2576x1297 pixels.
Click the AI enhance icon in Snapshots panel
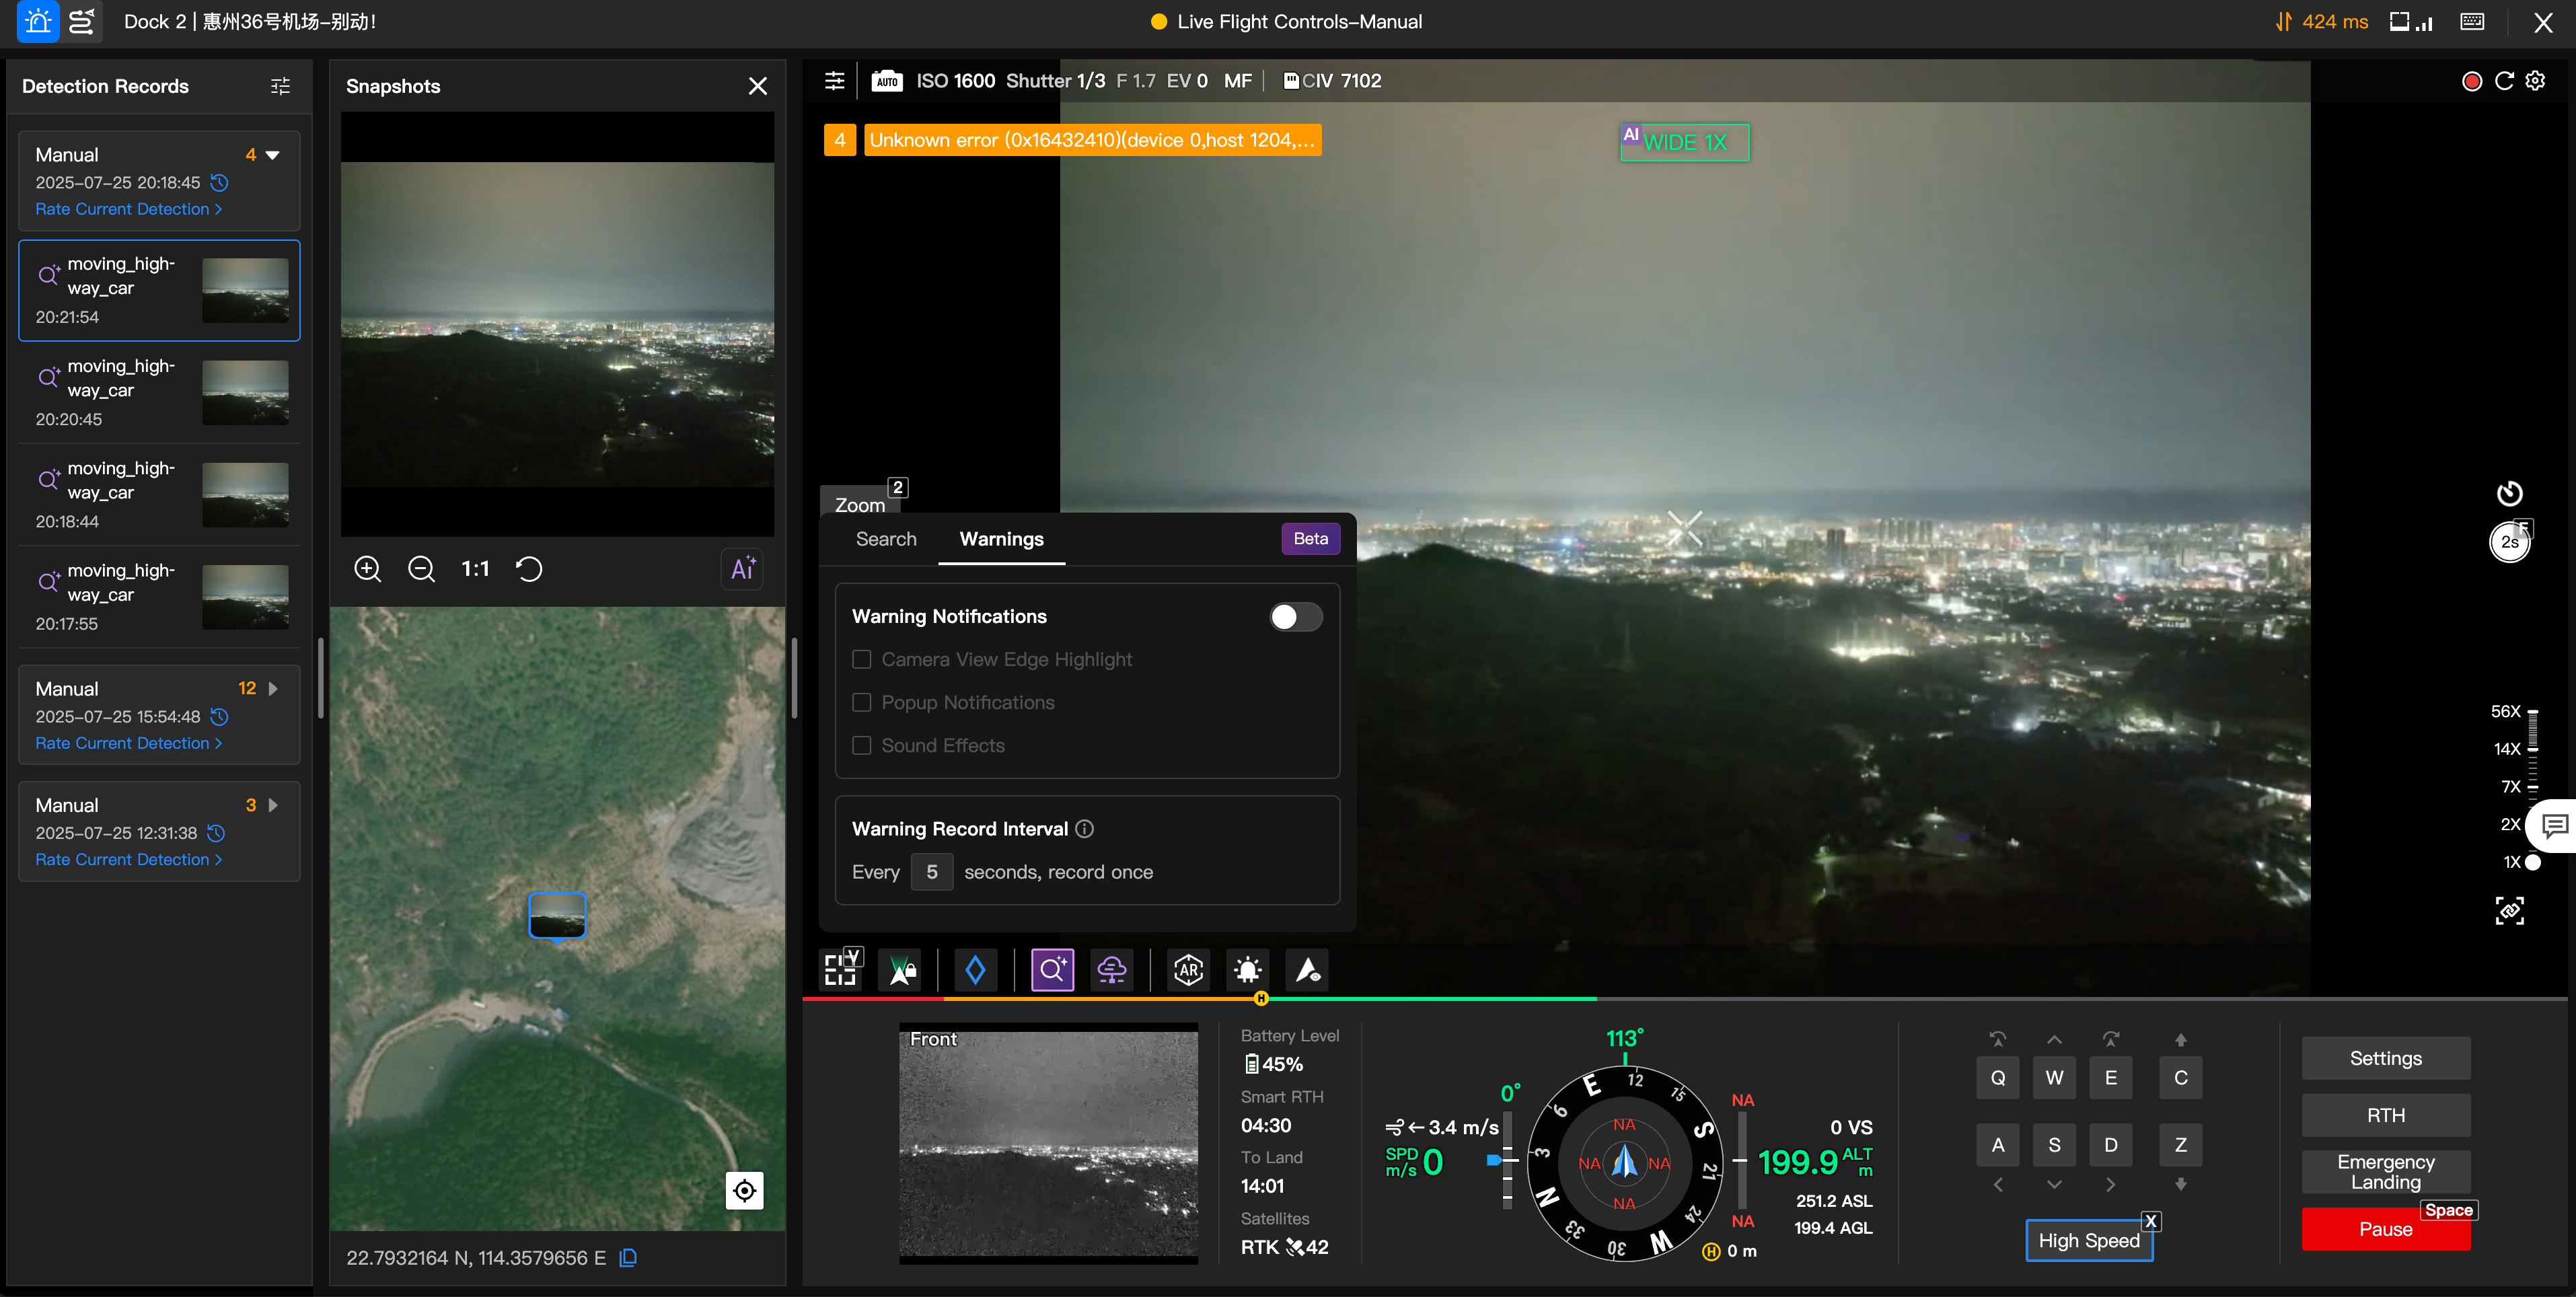coord(742,568)
